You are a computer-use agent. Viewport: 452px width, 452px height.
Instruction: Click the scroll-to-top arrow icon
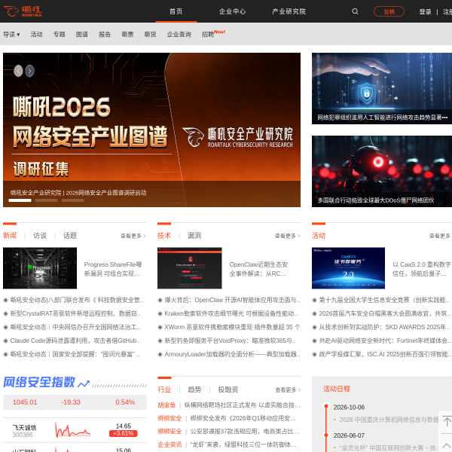tap(447, 421)
